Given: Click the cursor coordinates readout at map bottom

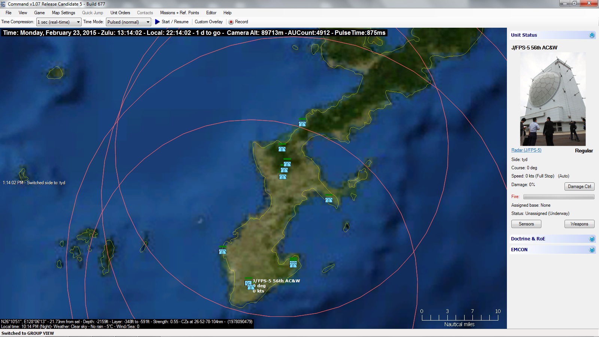Looking at the screenshot, I should point(127,322).
